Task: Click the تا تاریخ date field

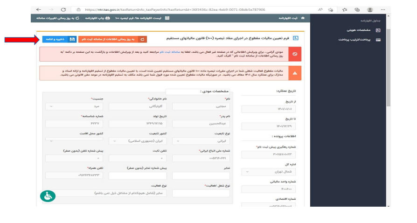Action: point(268,126)
